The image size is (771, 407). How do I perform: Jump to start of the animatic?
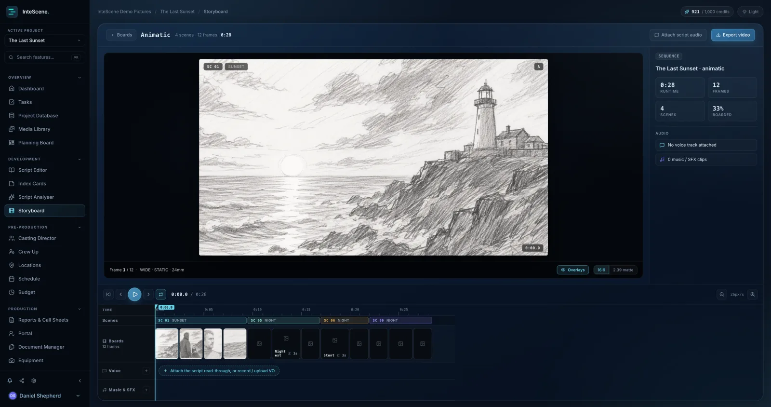108,294
